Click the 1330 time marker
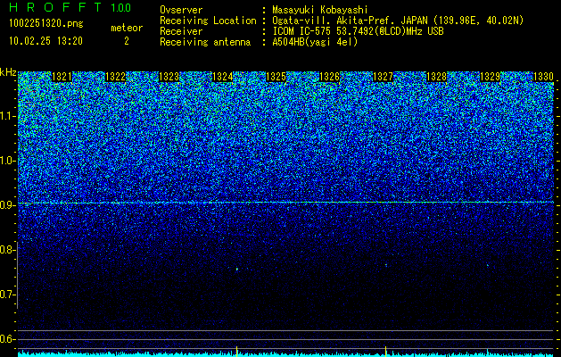 point(543,77)
